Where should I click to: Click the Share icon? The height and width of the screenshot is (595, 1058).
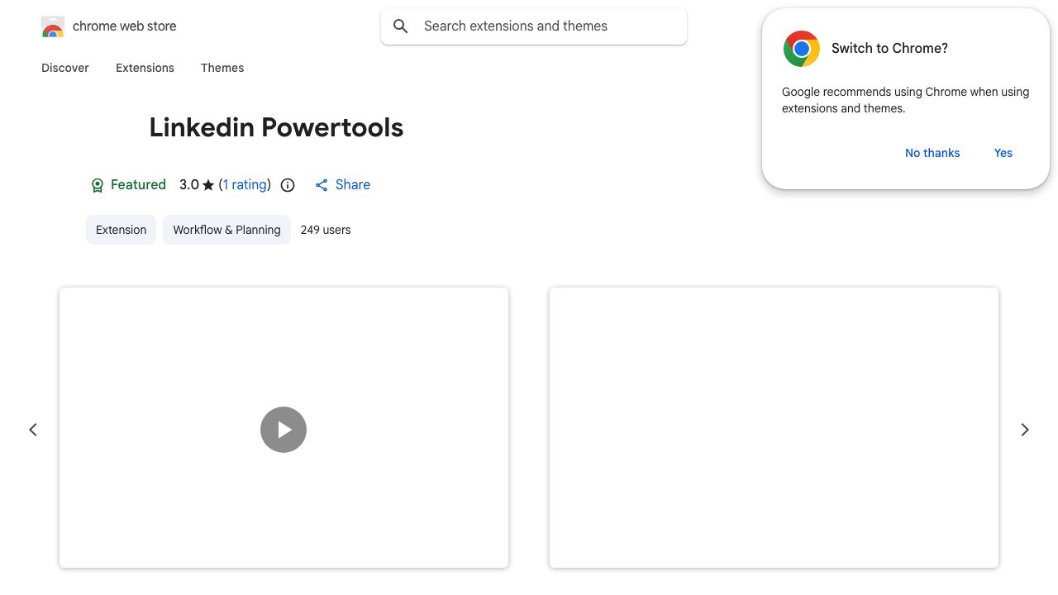tap(322, 185)
